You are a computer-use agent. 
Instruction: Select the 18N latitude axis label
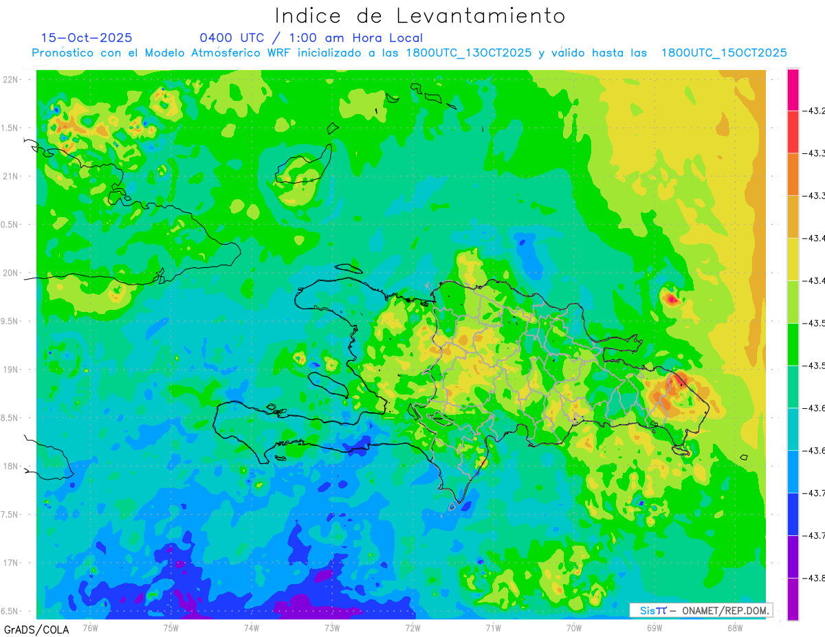coord(11,467)
